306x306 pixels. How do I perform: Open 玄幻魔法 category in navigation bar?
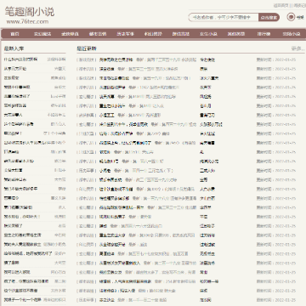point(42,34)
